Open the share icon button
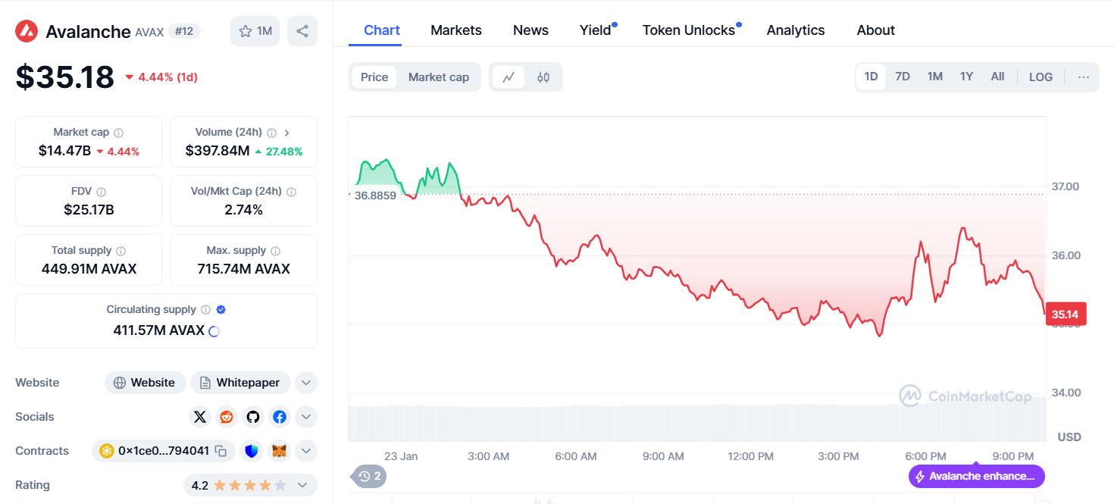The width and height of the screenshot is (1114, 504). pos(302,31)
